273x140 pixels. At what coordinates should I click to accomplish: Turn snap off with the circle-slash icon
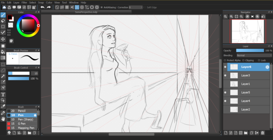click(x=57, y=7)
